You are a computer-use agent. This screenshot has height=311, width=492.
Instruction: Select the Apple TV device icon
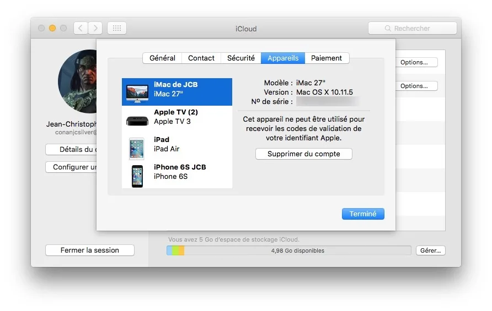137,121
